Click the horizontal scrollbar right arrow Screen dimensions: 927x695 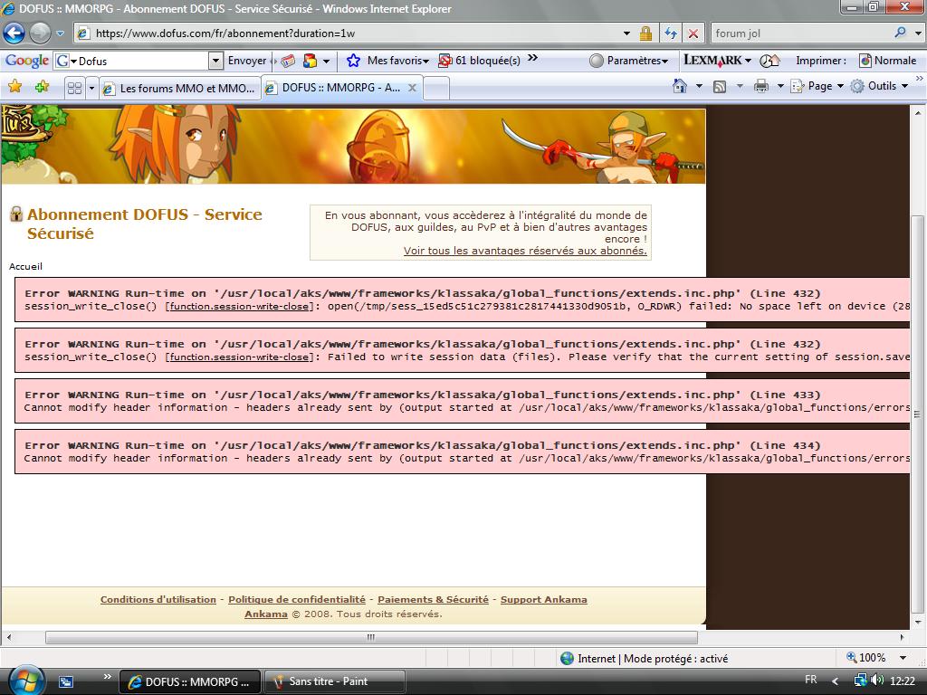point(903,637)
